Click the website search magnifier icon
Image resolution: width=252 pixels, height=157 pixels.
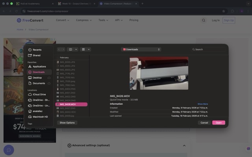pos(204,20)
